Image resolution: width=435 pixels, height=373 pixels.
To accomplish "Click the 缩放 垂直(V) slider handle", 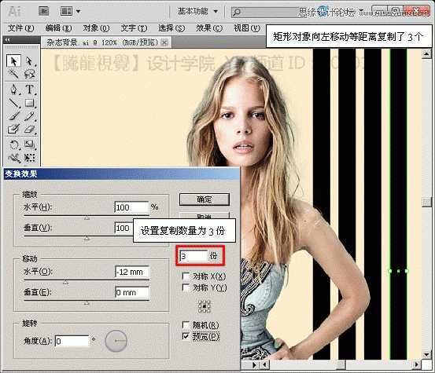I will [x=87, y=238].
